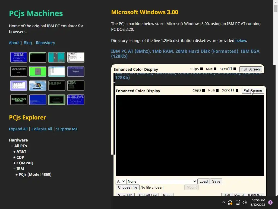Open the EXECUTIVE SUITE thumbnail
This screenshot has width=278, height=209.
click(19, 100)
